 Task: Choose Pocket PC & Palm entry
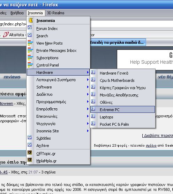[122, 124]
